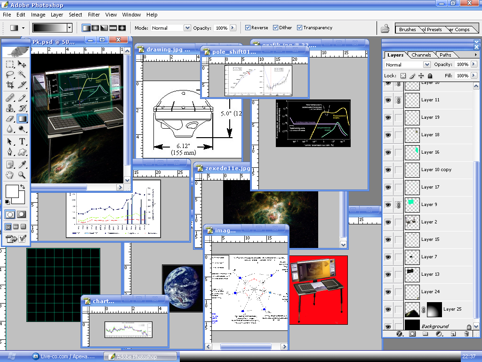Activate the Zoom magnifier tool
This screenshot has width=482, height=362.
tap(22, 175)
